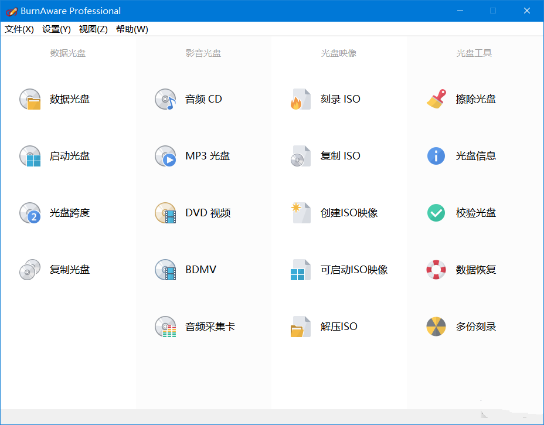Click the MP3 光盘 play icon
544x425 pixels.
point(165,156)
